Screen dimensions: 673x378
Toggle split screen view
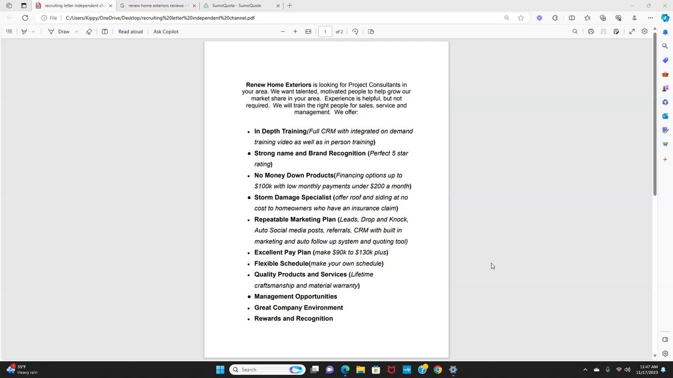coord(572,18)
